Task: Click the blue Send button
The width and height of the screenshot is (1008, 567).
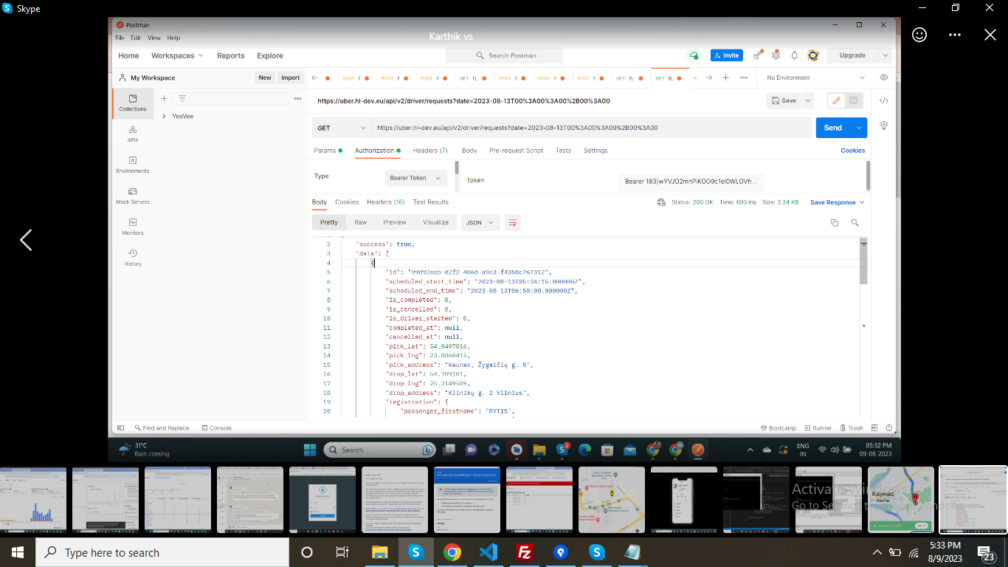Action: click(832, 128)
